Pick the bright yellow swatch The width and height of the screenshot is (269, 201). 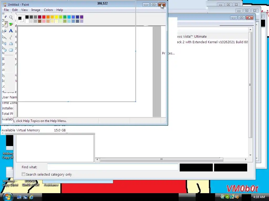tap(56, 17)
